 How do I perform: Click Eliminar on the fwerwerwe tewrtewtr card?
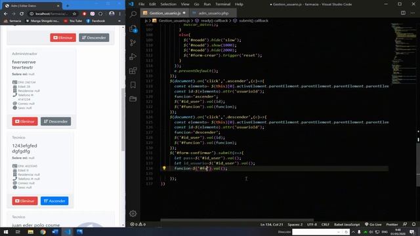(25, 121)
